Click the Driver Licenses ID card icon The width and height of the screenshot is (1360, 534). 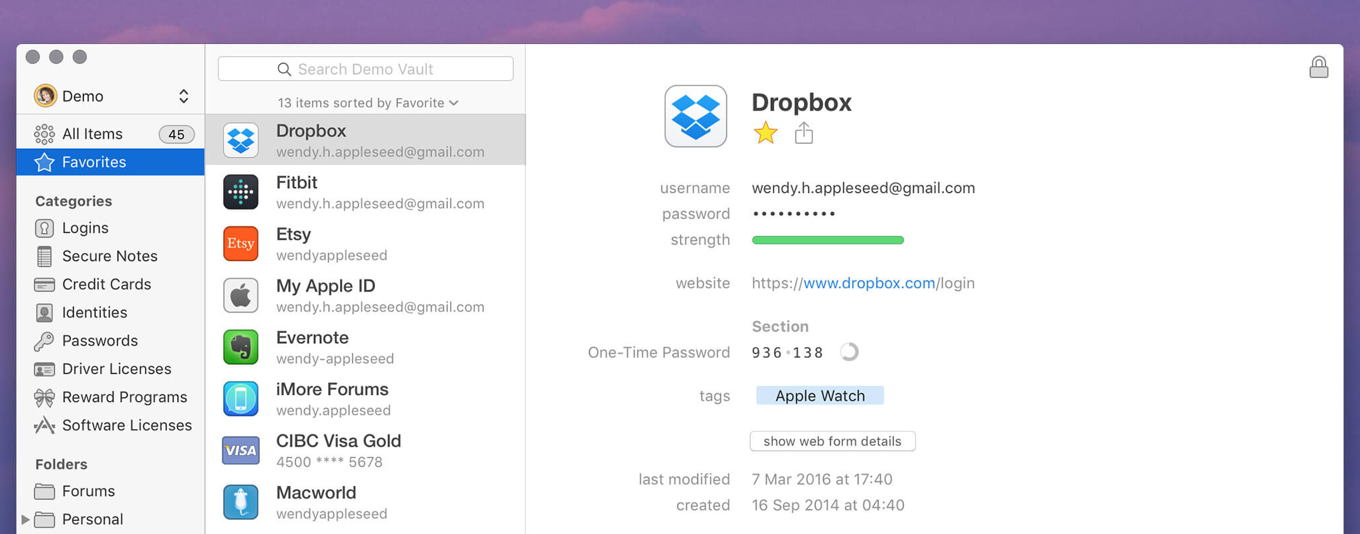pos(44,369)
